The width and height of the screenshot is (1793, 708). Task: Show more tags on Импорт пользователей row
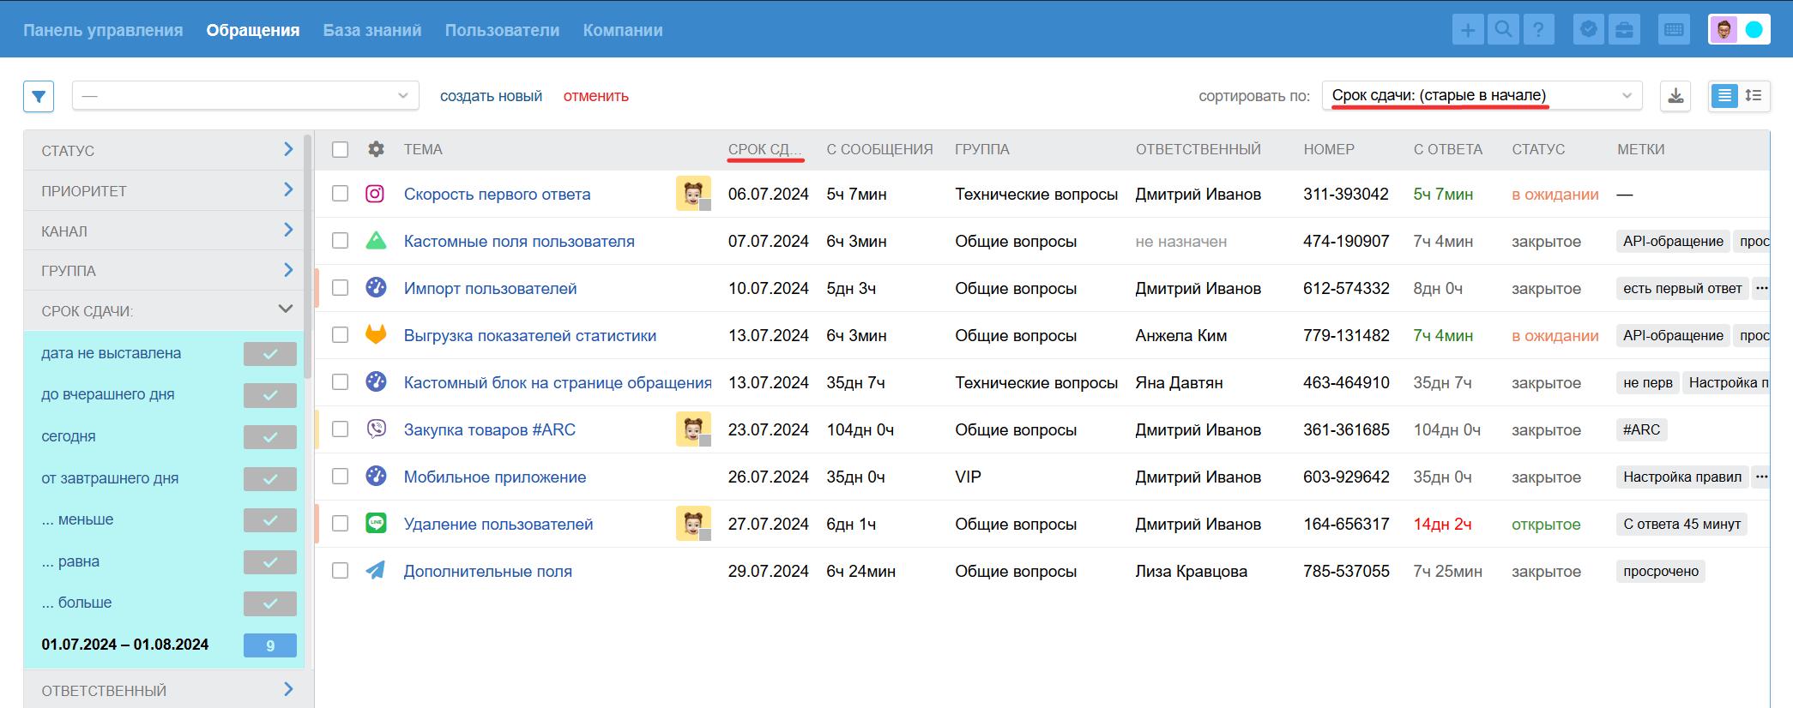[x=1761, y=288]
